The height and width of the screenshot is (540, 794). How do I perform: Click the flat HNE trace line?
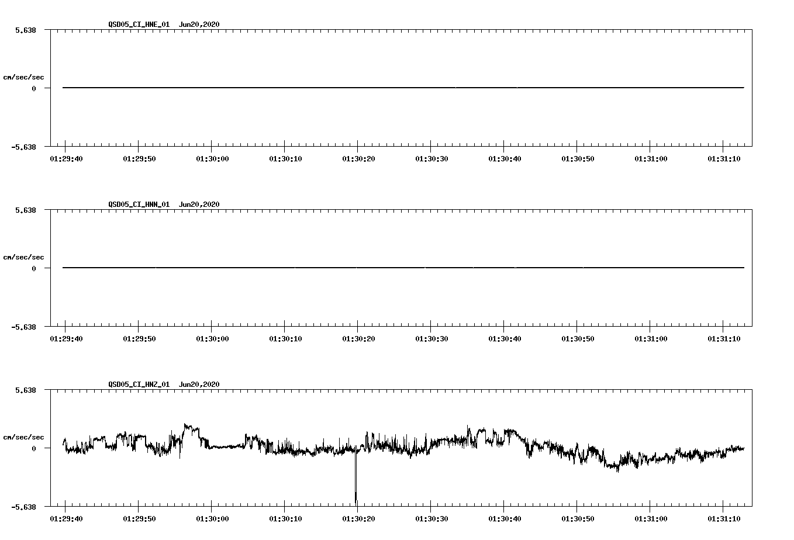[x=403, y=88]
